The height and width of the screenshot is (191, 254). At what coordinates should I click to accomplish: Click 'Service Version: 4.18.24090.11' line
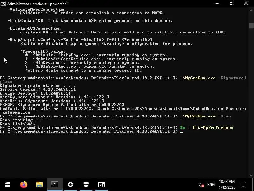pyautogui.click(x=38, y=89)
